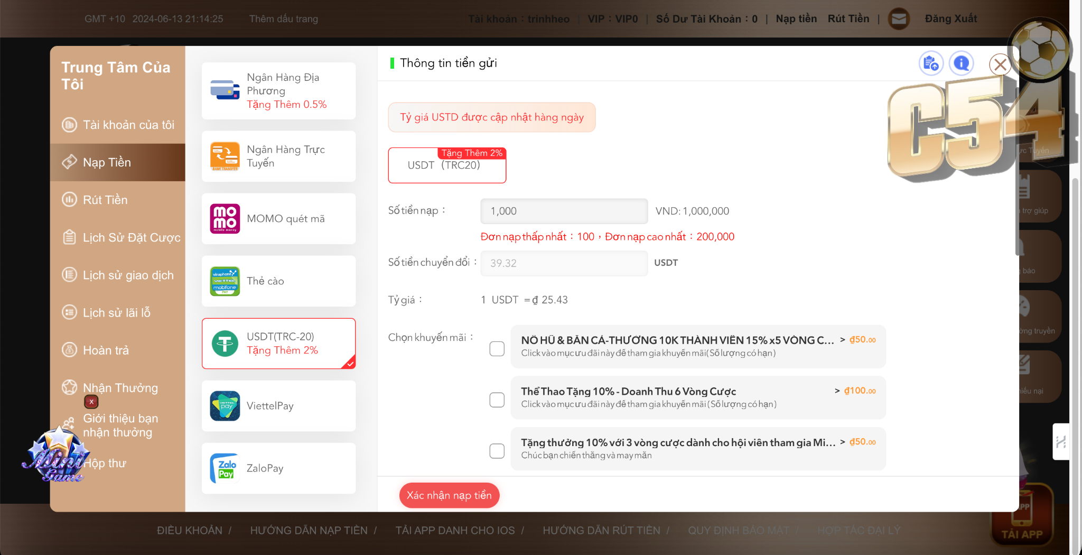Pick the ViettelPay logo icon

click(225, 406)
